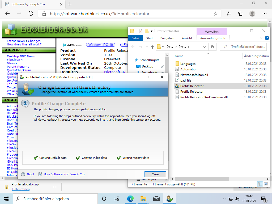Expand the chevron after Do… breadcrumb

(x=176, y=47)
